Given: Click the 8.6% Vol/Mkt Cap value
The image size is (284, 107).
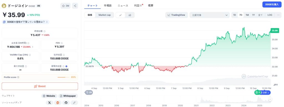Looking at the screenshot, I should click(20, 58).
